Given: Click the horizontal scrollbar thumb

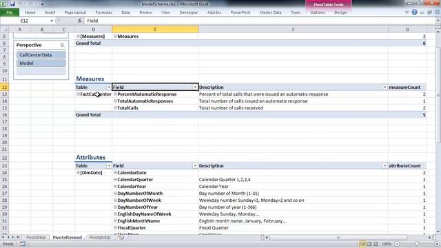Looking at the screenshot, I should pyautogui.click(x=338, y=238).
